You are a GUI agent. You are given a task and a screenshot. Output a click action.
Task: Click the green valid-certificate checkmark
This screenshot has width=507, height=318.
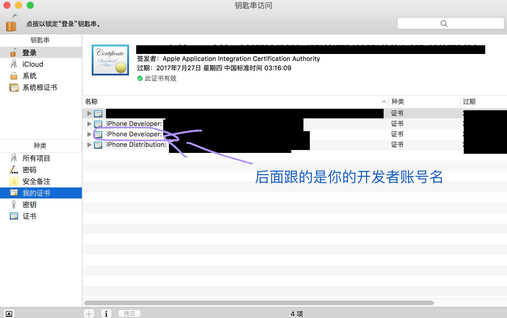click(x=140, y=78)
